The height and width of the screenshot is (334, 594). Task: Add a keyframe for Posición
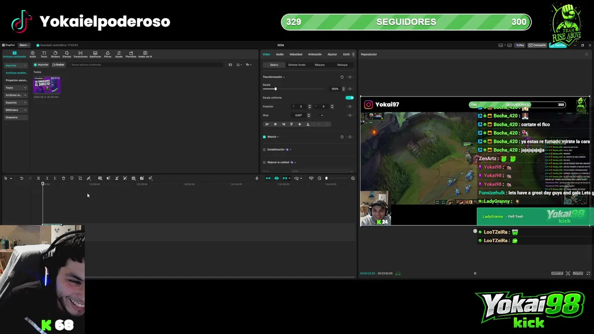(350, 106)
